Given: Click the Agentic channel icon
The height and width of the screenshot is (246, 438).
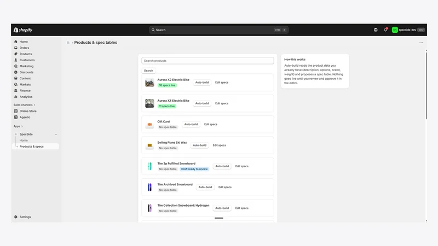Looking at the screenshot, I should pos(16,117).
